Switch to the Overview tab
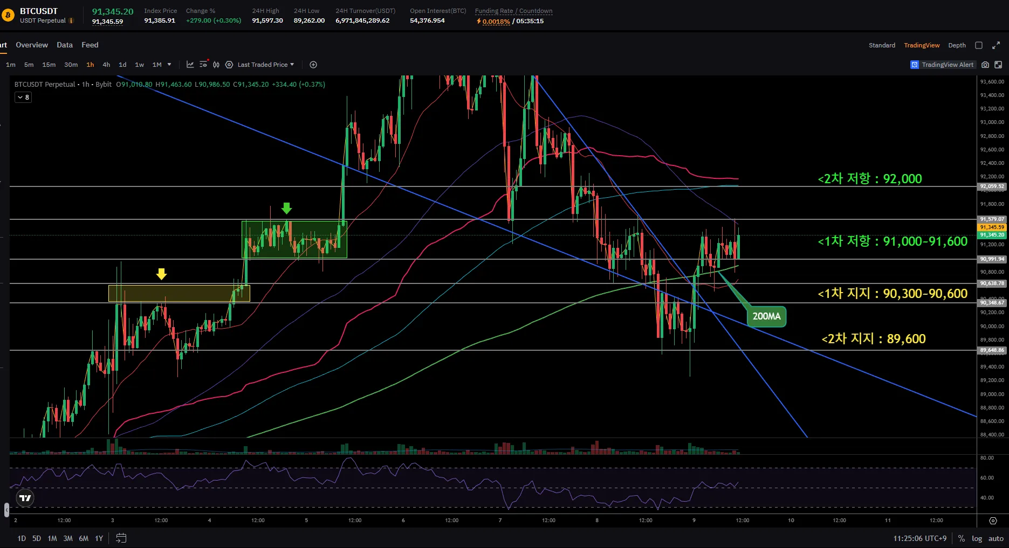1009x548 pixels. [x=32, y=45]
